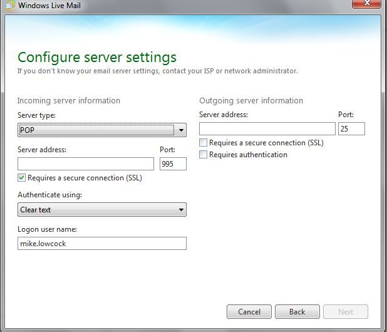This screenshot has width=387, height=332.
Task: Open the Authenticate using Clear text dropdown
Action: tap(102, 210)
